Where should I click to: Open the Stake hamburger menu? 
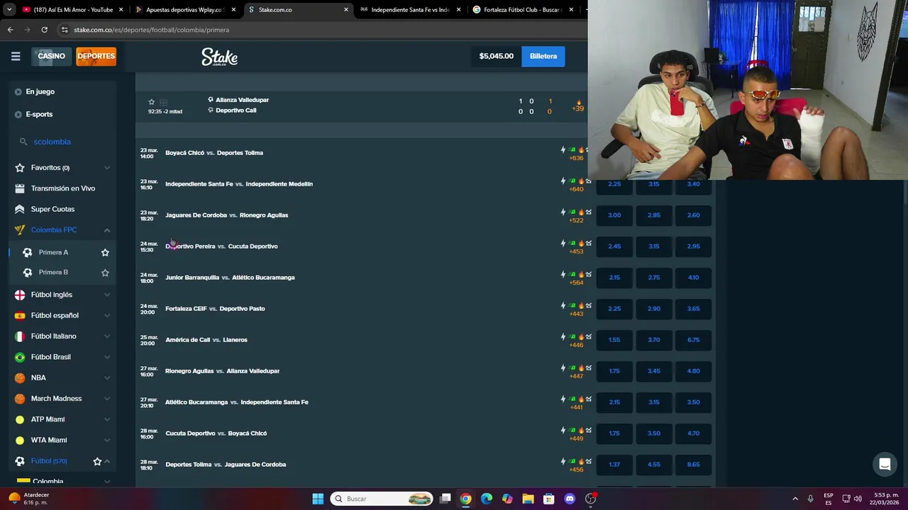16,56
